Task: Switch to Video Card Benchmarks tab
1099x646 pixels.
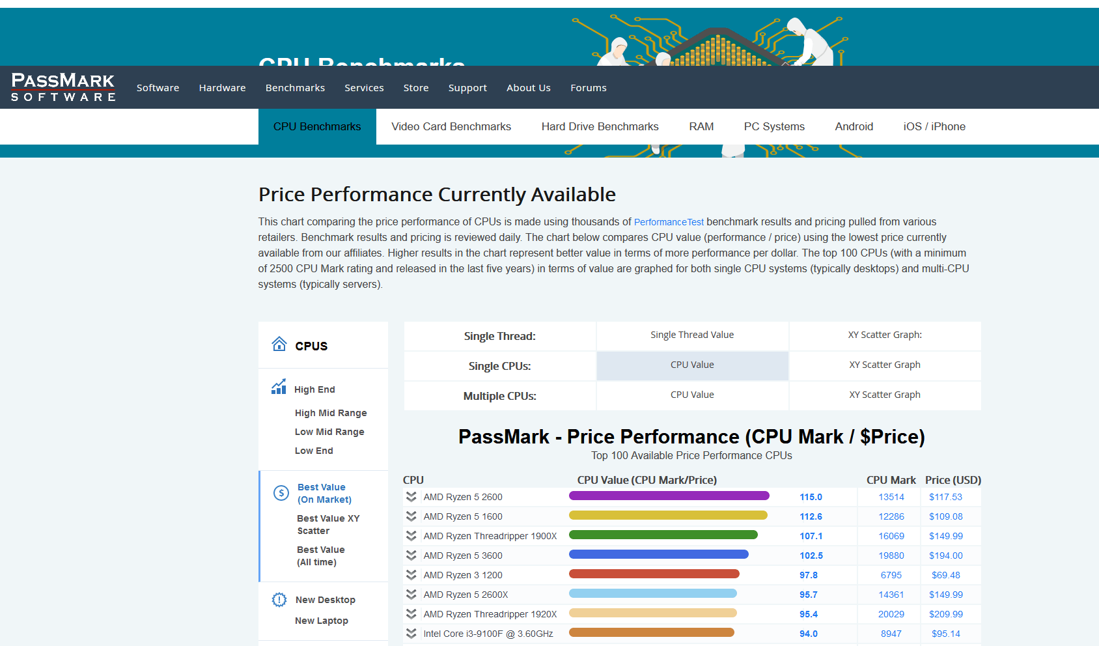Action: pos(451,126)
